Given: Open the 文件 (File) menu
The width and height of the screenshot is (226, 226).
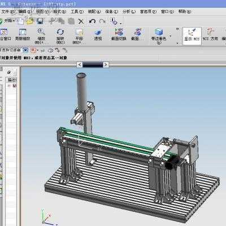Looking at the screenshot, I should 8,12.
